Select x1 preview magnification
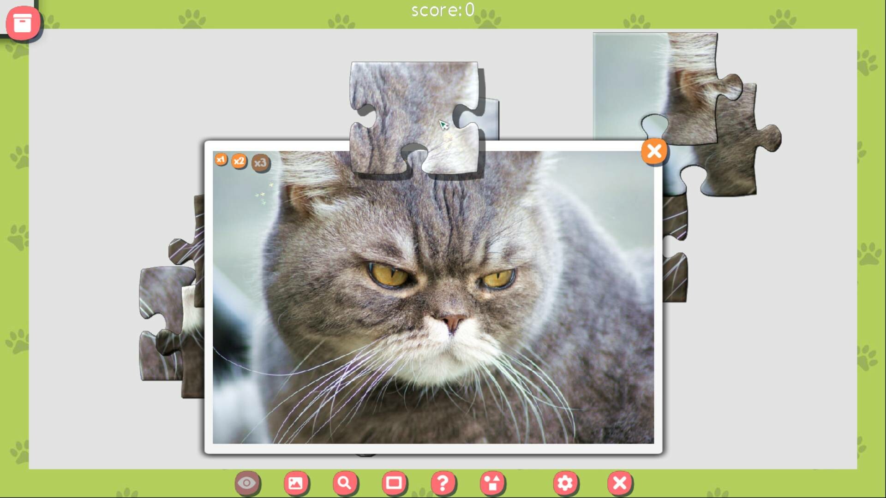886x498 pixels. tap(221, 160)
